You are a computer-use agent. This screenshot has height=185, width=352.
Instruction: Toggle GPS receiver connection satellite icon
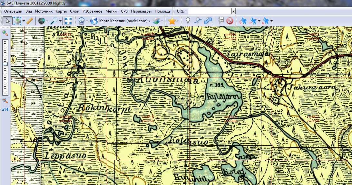click(x=243, y=21)
